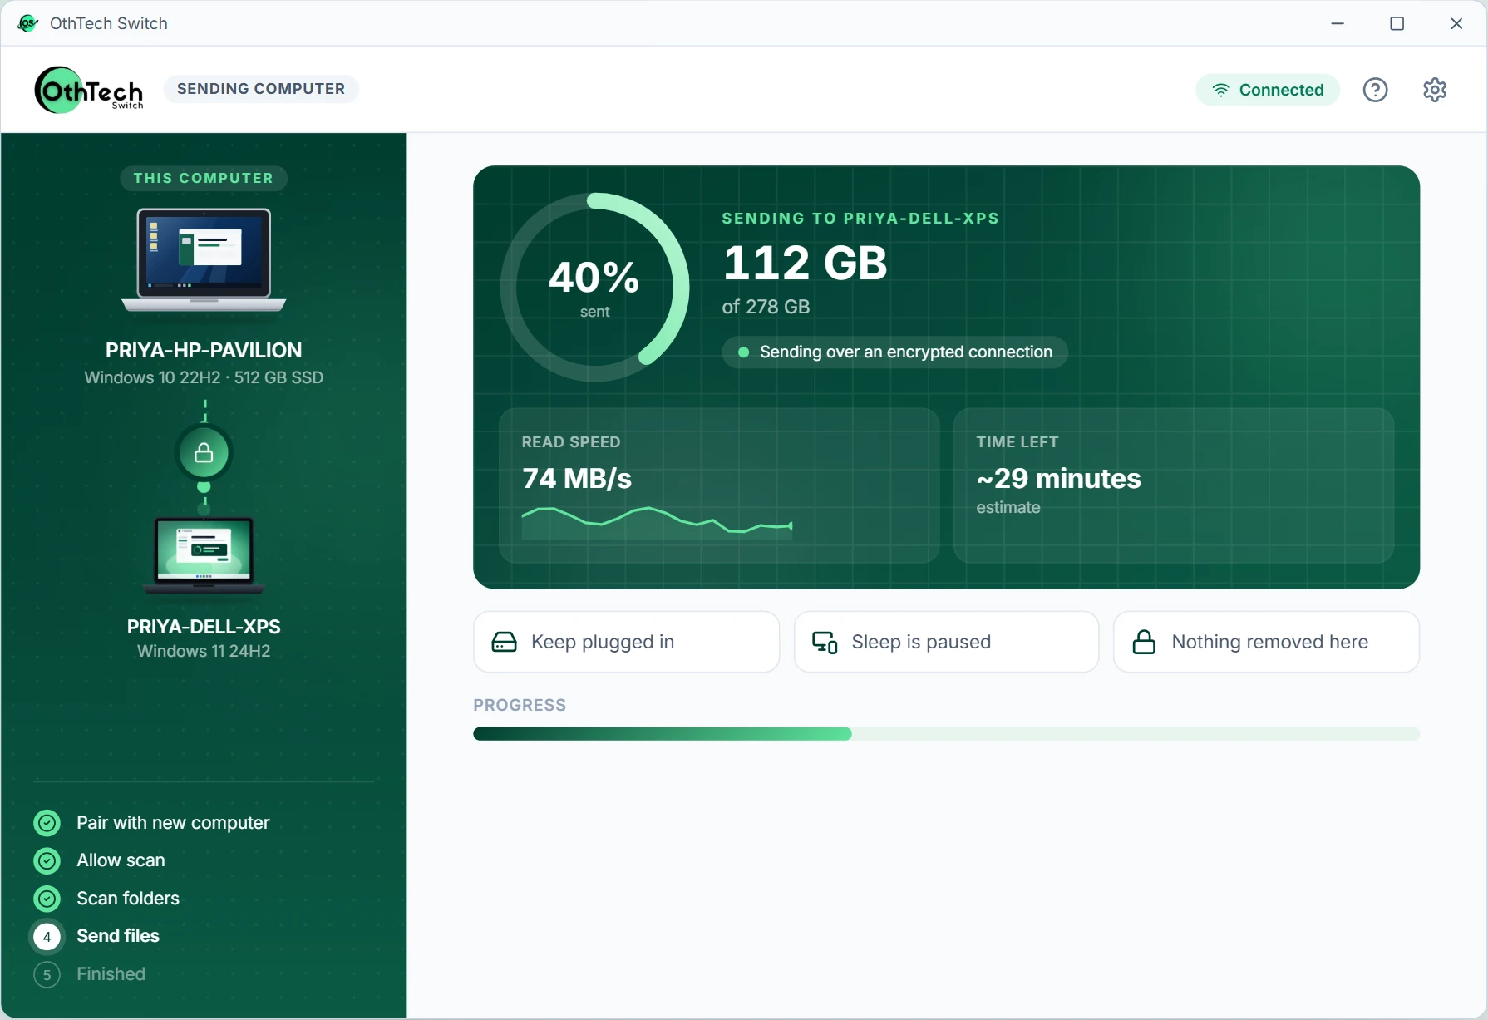The width and height of the screenshot is (1488, 1020).
Task: Click the SENDING TO PRIYA-DELL-XPS heading
Action: click(860, 219)
